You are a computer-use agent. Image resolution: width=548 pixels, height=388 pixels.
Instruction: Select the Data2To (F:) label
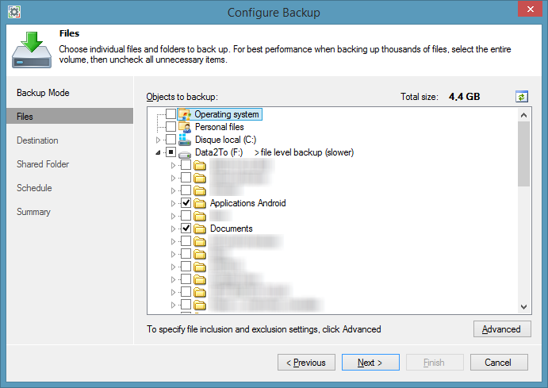click(x=218, y=152)
